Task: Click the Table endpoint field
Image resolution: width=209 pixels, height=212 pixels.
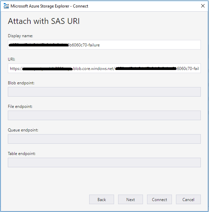Action: coord(104,162)
